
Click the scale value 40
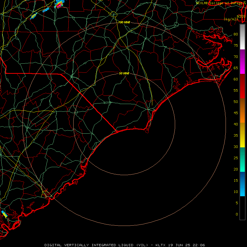click(x=236, y=124)
